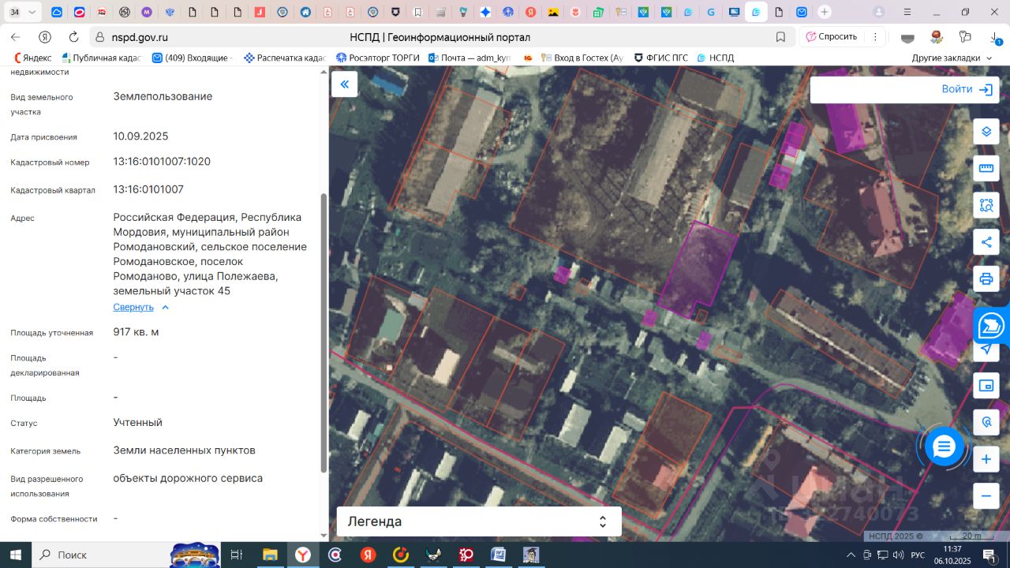Image resolution: width=1010 pixels, height=568 pixels.
Task: Collapse the left info panel
Action: click(344, 84)
